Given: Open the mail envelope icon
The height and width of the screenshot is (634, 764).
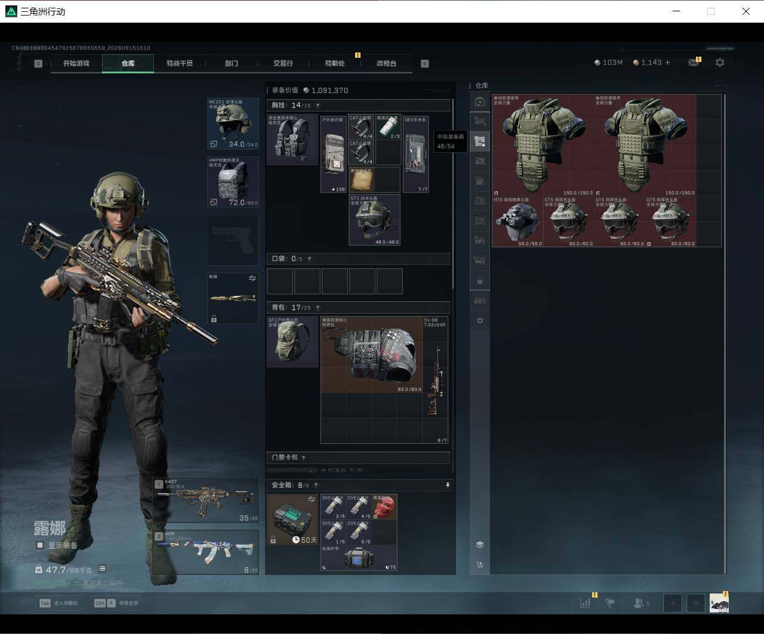Looking at the screenshot, I should tap(694, 63).
